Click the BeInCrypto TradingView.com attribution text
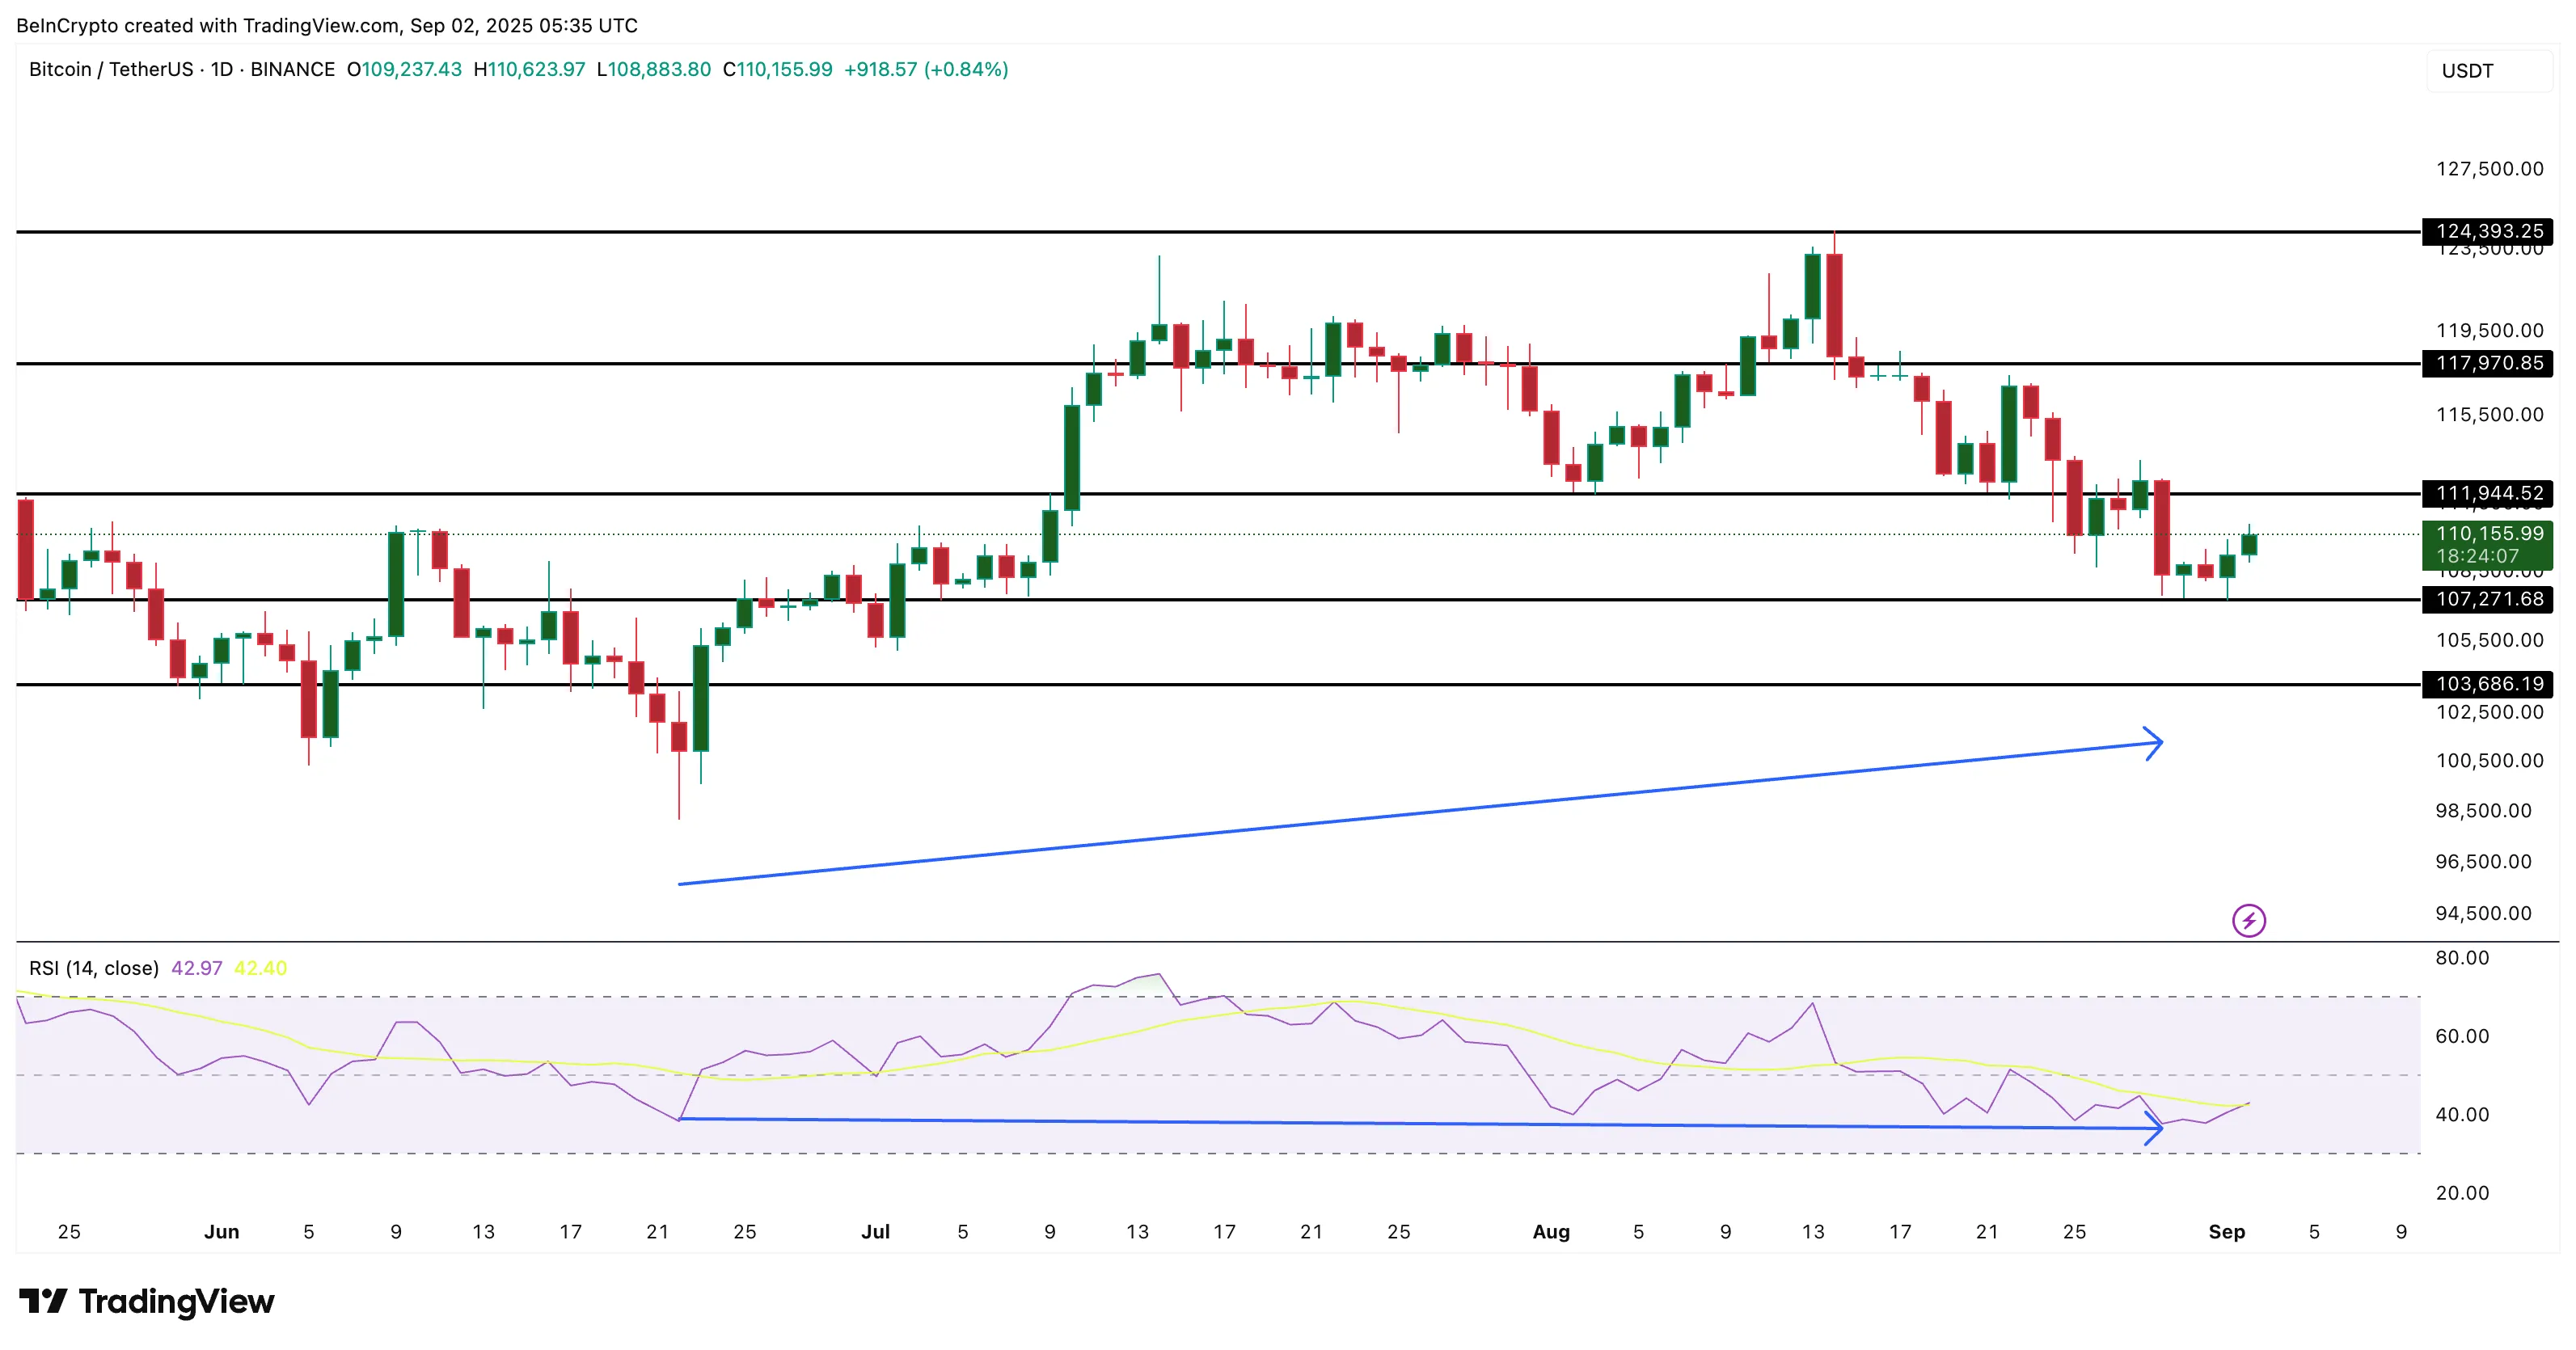This screenshot has height=1350, width=2576. pos(326,25)
